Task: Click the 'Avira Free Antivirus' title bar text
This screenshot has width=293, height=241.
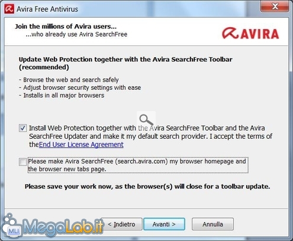Action: point(47,9)
